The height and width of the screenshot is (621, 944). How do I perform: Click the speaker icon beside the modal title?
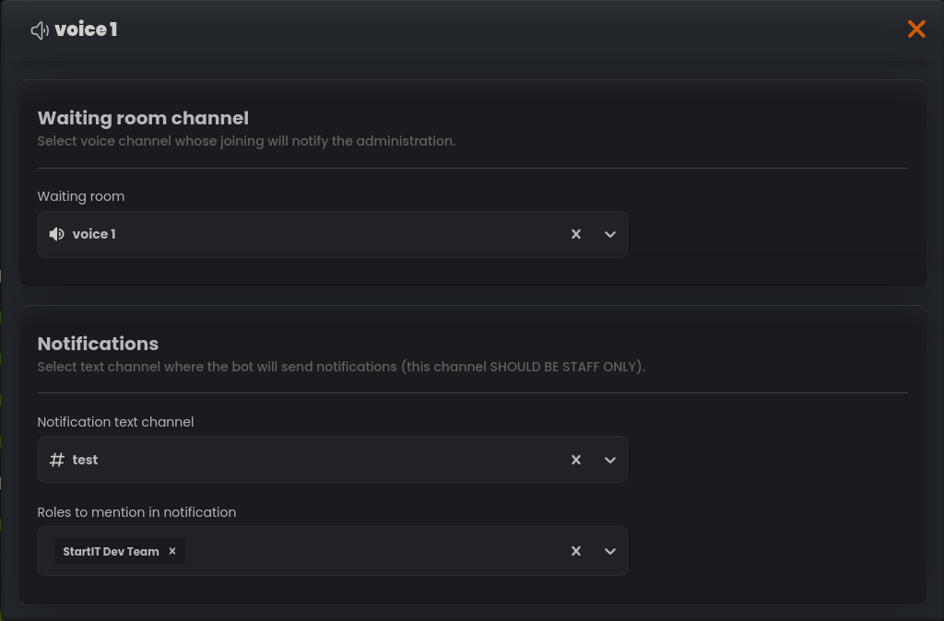coord(40,29)
